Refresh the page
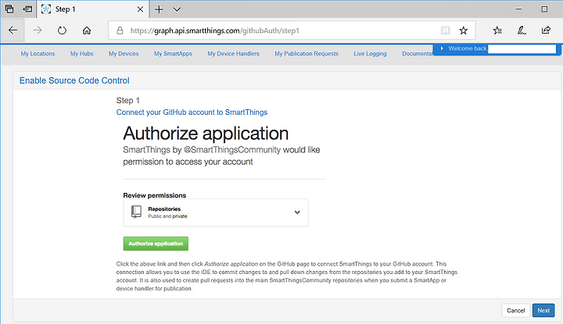 click(x=62, y=30)
